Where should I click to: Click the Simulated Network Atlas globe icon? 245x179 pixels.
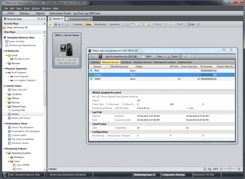pyautogui.click(x=5, y=38)
